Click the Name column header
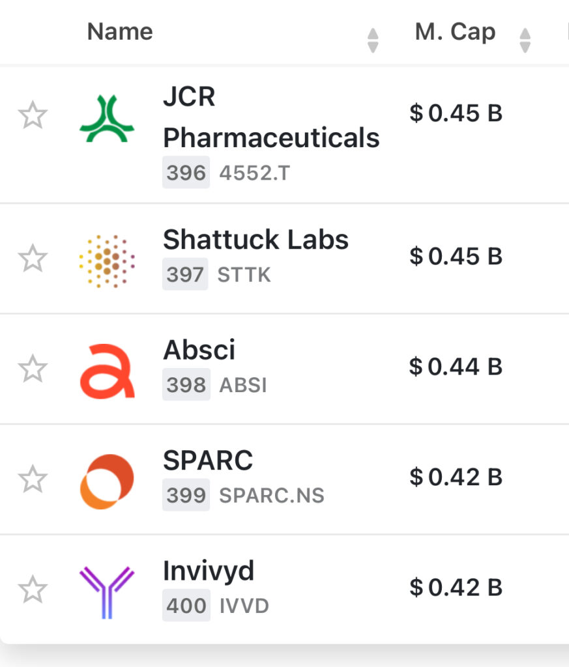This screenshot has height=667, width=569. [120, 31]
